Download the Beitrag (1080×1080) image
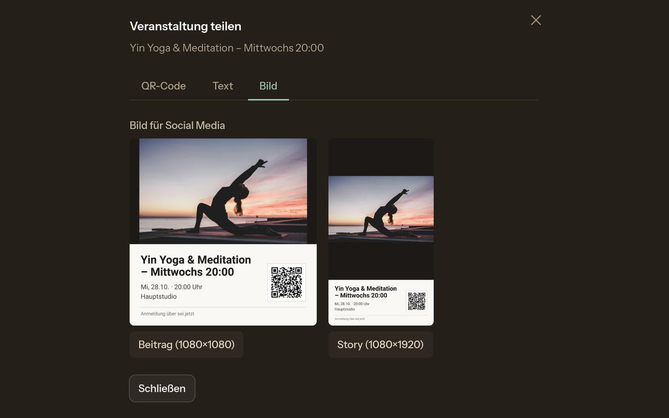Viewport: 669px width, 418px height. tap(186, 344)
